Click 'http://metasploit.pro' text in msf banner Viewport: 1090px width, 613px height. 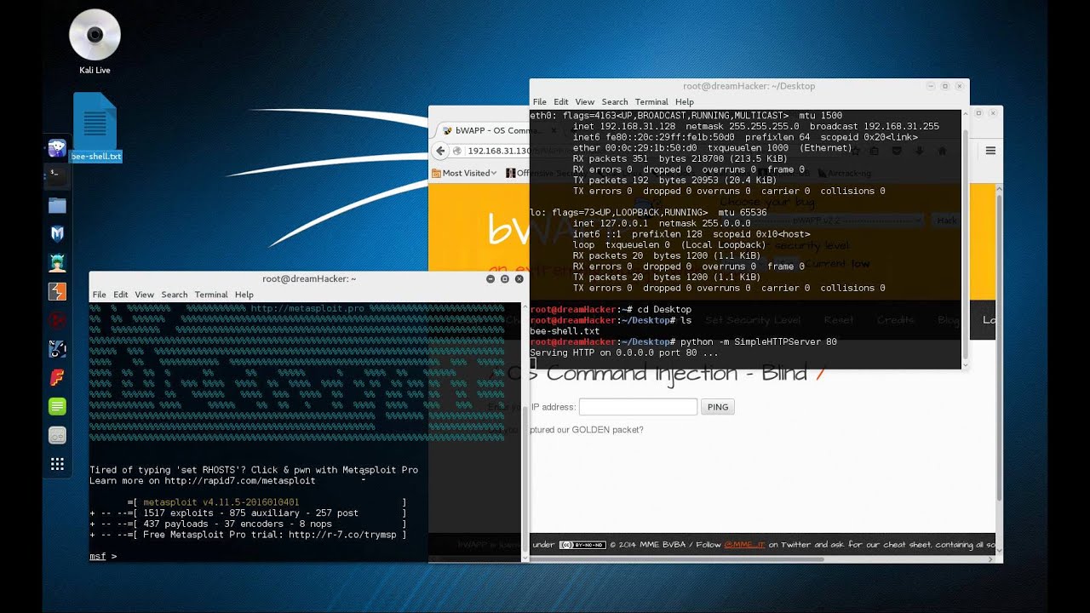click(x=307, y=309)
